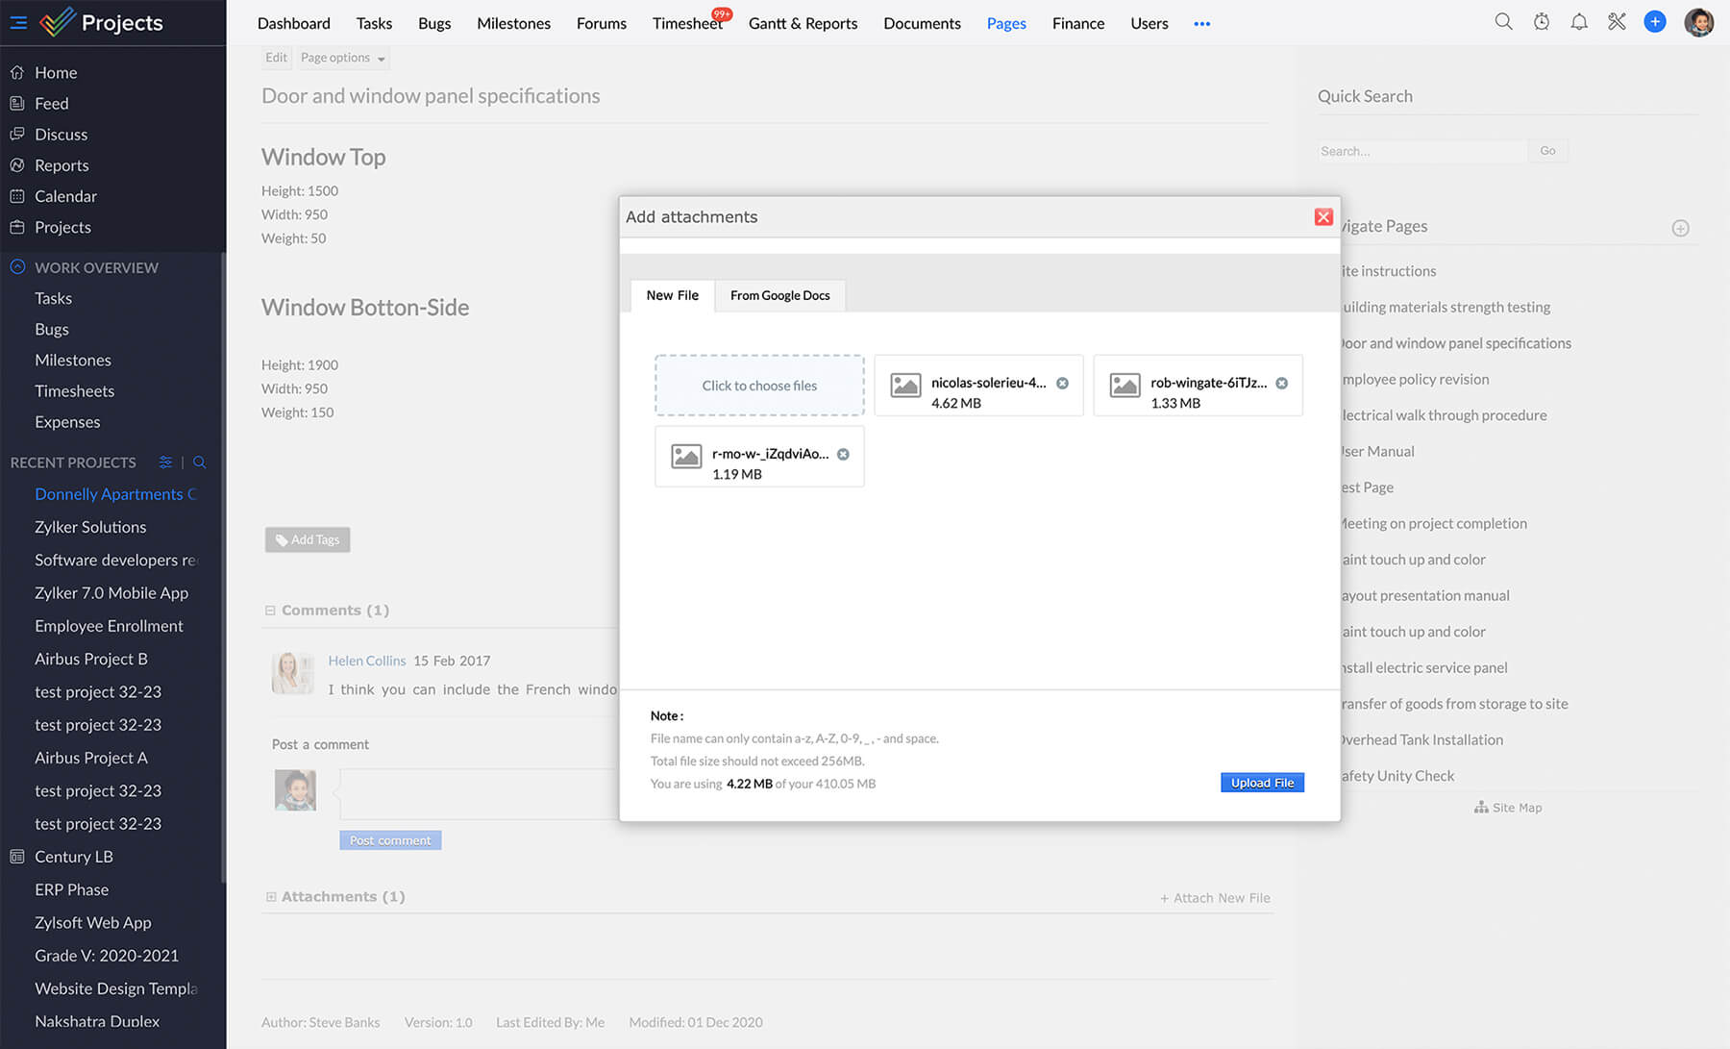Screen dimensions: 1730x1049
Task: Open the notifications bell
Action: [1579, 22]
